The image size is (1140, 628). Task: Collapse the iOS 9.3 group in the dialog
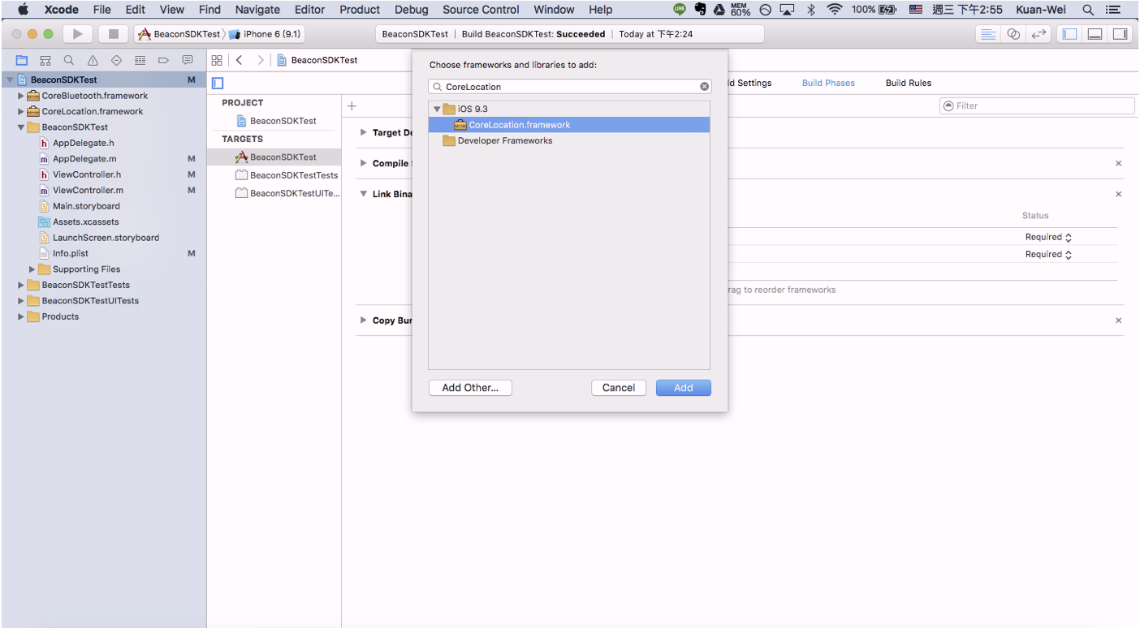[437, 110]
